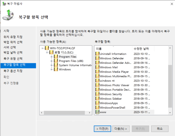This screenshot has width=175, height=136.
Task: Click the Windows Photo Viewer folder icon
Action: 97,85
